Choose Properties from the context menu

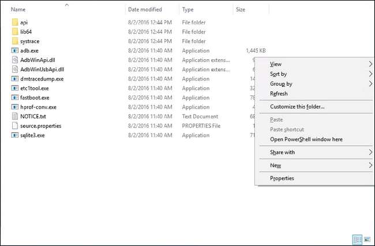[x=316, y=178]
